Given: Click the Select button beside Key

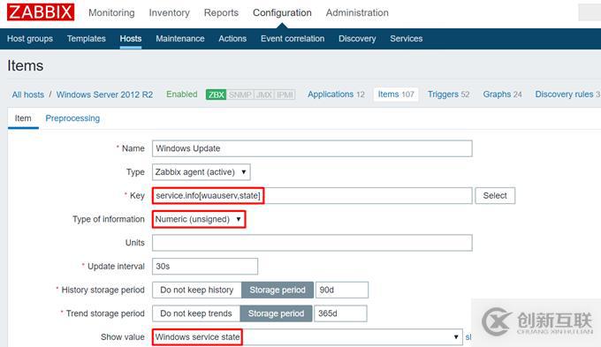Looking at the screenshot, I should point(495,196).
